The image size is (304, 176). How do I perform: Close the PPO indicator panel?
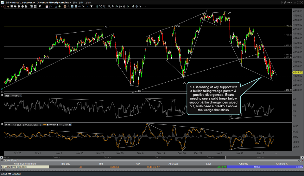(2, 124)
